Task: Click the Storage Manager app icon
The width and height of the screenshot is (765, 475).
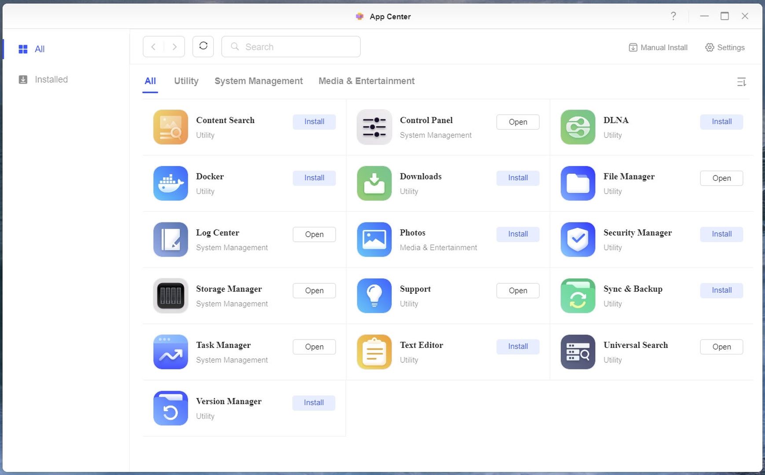Action: 171,296
